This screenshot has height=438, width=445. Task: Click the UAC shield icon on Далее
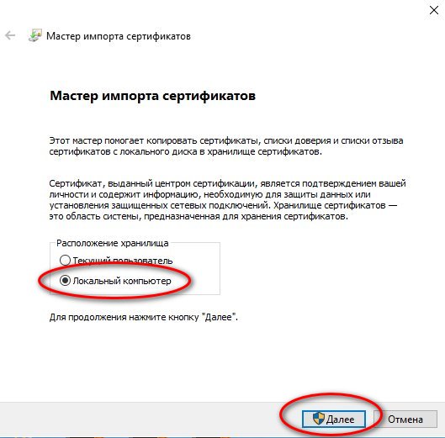pyautogui.click(x=319, y=419)
